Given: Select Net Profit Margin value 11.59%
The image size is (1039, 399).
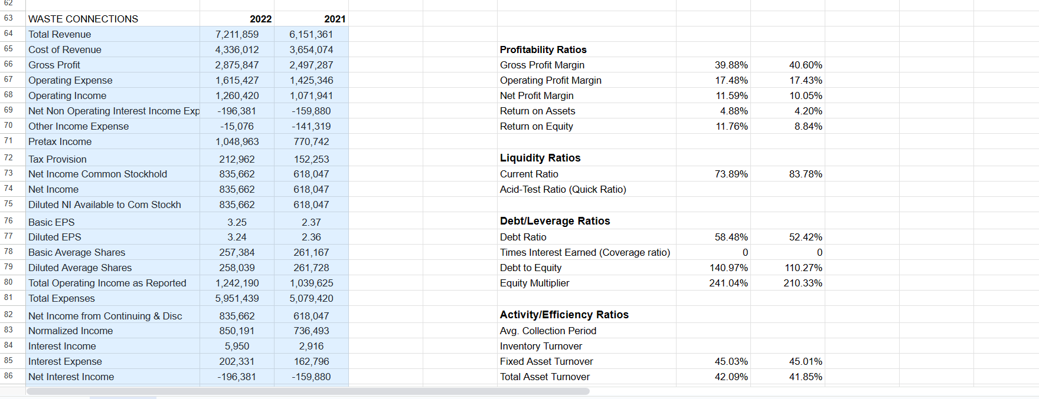Looking at the screenshot, I should tap(713, 95).
